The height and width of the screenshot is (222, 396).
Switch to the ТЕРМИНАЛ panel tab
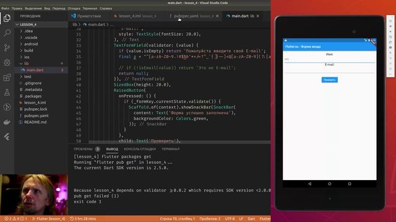tap(171, 149)
